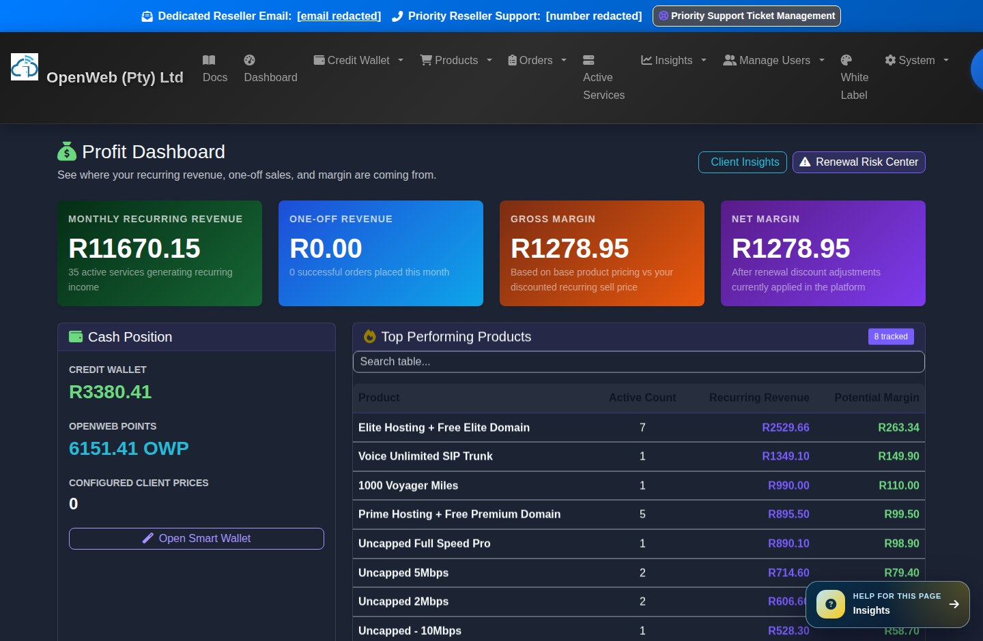The height and width of the screenshot is (641, 983).
Task: Click Elite Hosting + Free Elite Domain row
Action: (639, 428)
